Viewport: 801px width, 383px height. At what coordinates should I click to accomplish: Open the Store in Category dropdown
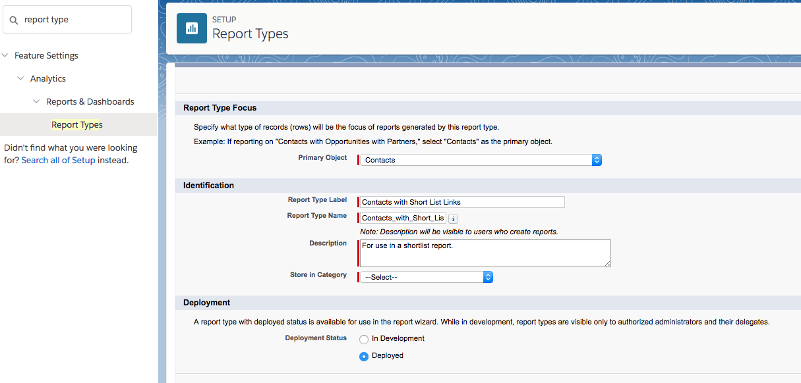pyautogui.click(x=427, y=277)
